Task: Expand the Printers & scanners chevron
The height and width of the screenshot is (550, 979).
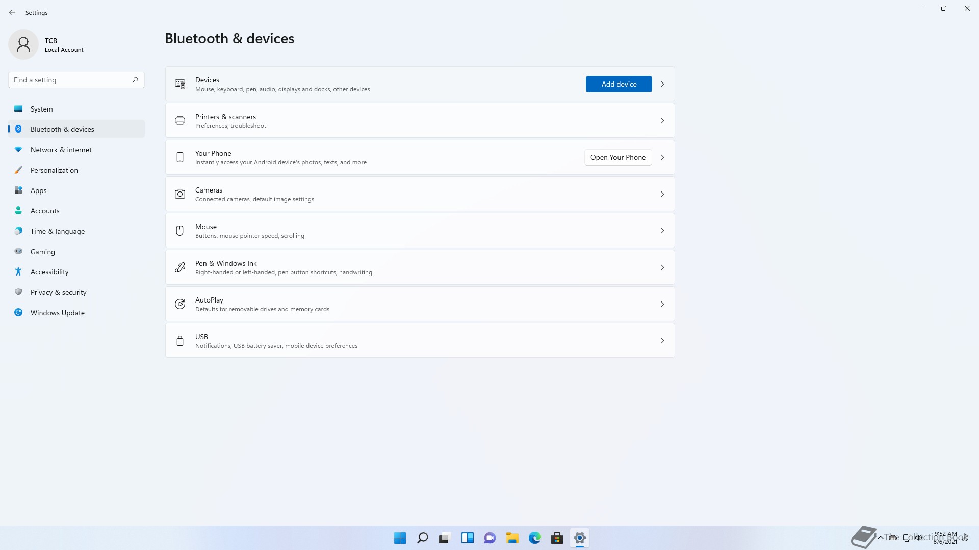Action: pyautogui.click(x=662, y=121)
